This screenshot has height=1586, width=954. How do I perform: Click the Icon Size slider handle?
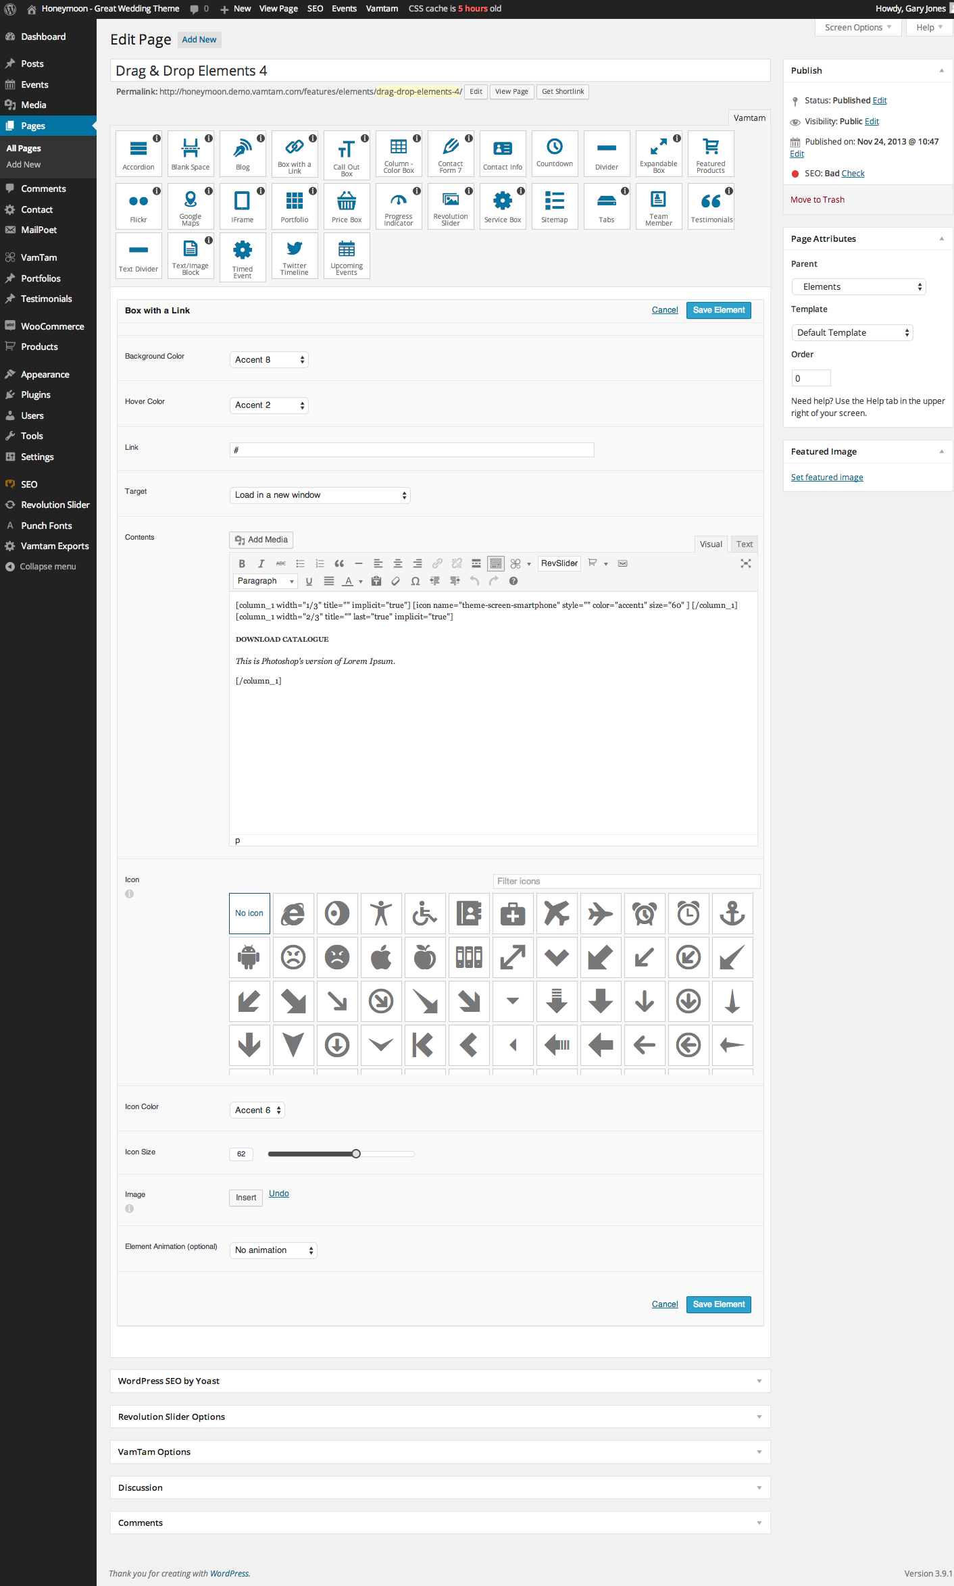click(x=356, y=1154)
